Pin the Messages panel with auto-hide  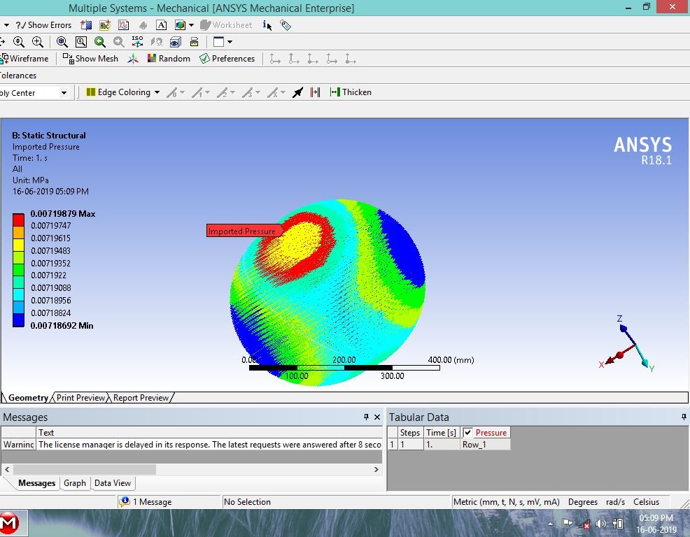pyautogui.click(x=366, y=417)
